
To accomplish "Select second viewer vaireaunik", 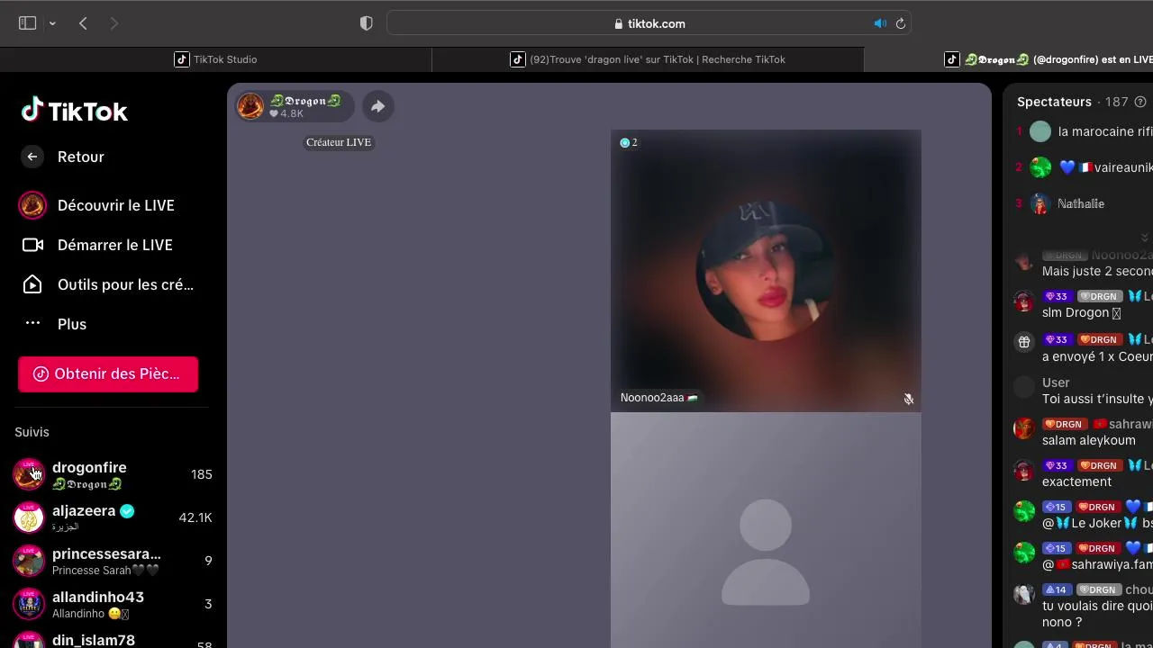I will point(1084,167).
